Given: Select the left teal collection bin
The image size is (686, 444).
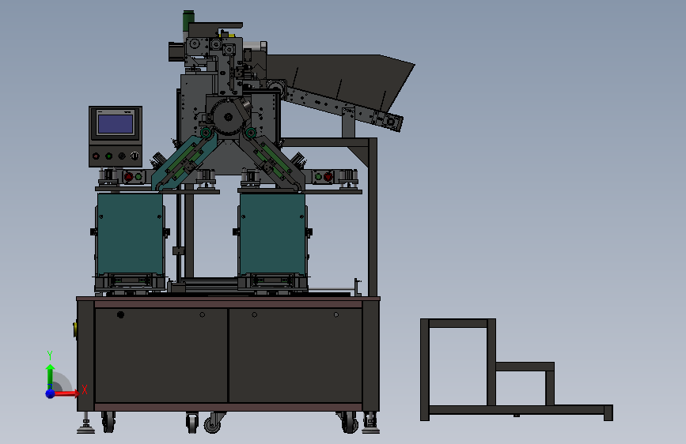Looking at the screenshot, I should click(130, 234).
